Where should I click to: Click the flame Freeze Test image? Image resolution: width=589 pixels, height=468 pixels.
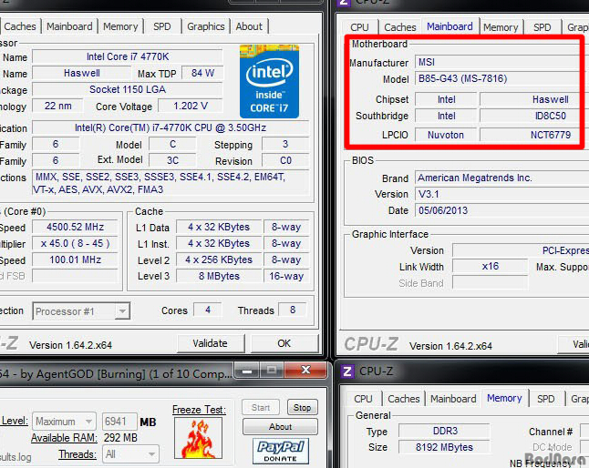[x=199, y=438]
